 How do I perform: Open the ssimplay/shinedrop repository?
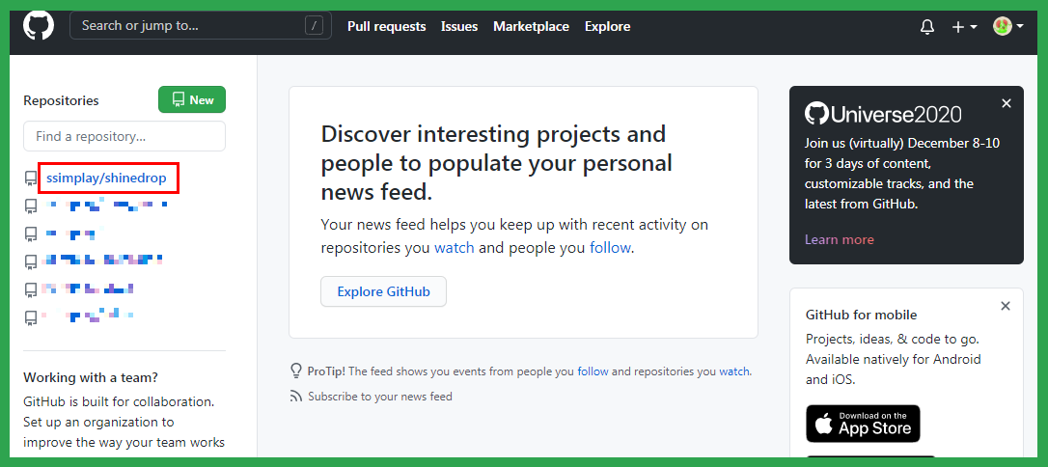(x=106, y=179)
